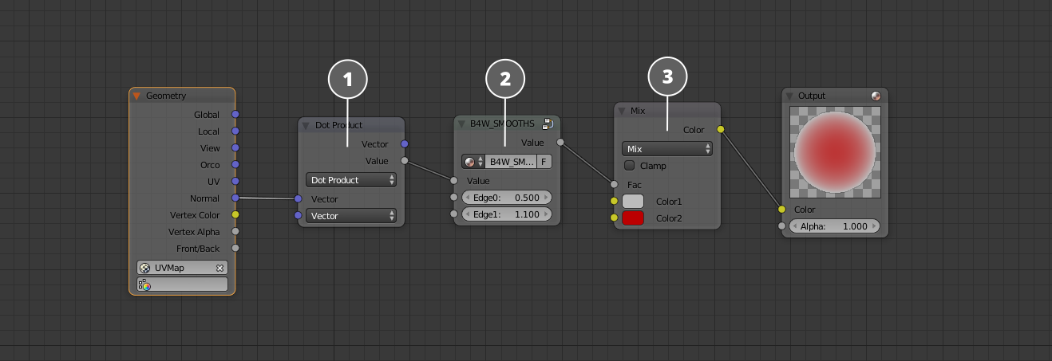Collapse the Dot Product node
The image size is (1052, 361).
[305, 125]
